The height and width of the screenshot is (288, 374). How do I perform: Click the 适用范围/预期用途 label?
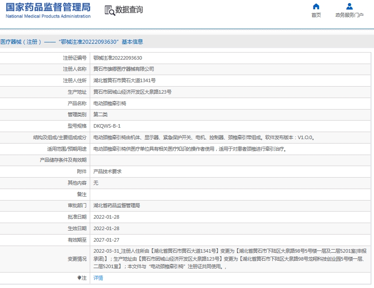(x=67, y=149)
